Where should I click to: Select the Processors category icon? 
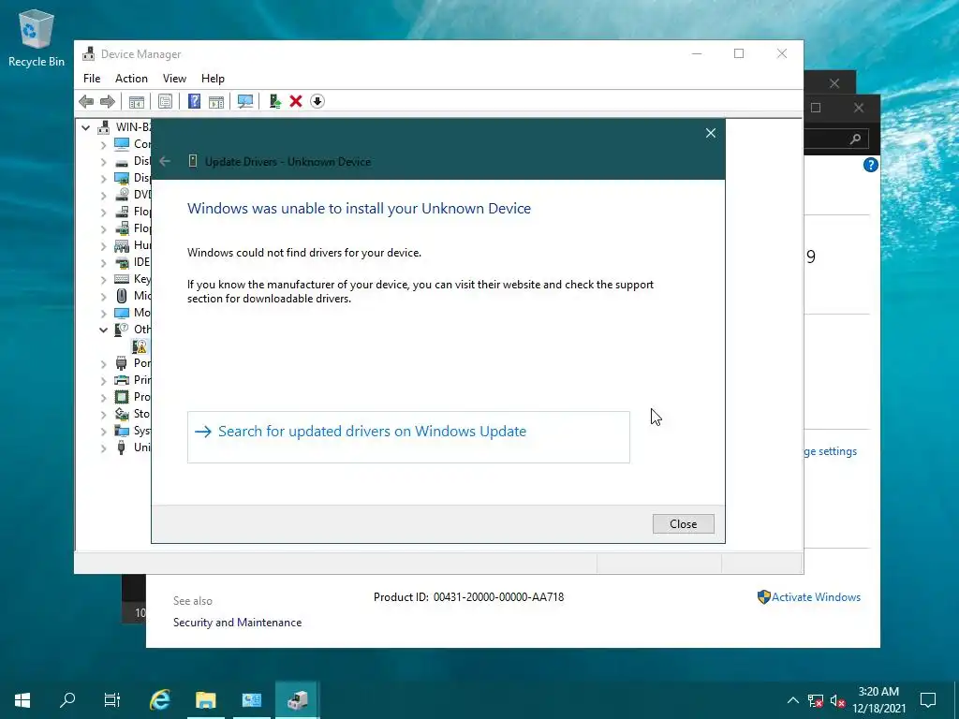pyautogui.click(x=122, y=397)
